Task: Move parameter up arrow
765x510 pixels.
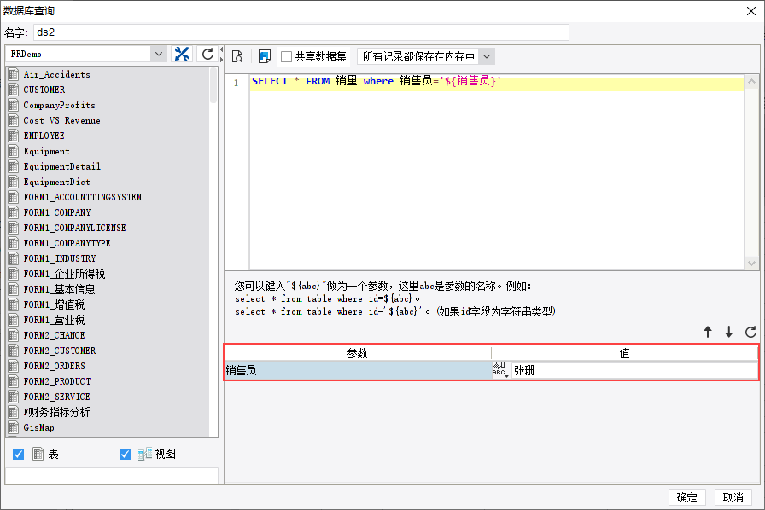Action: pos(708,332)
